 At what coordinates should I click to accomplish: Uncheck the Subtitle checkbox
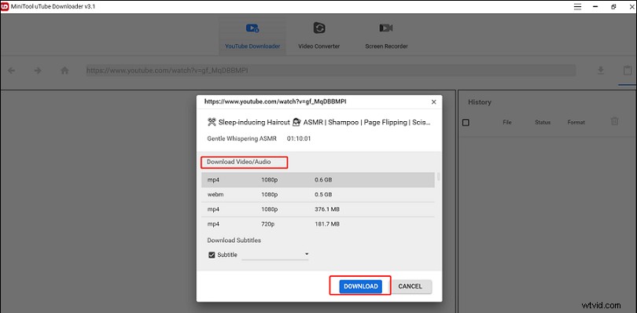pos(212,255)
